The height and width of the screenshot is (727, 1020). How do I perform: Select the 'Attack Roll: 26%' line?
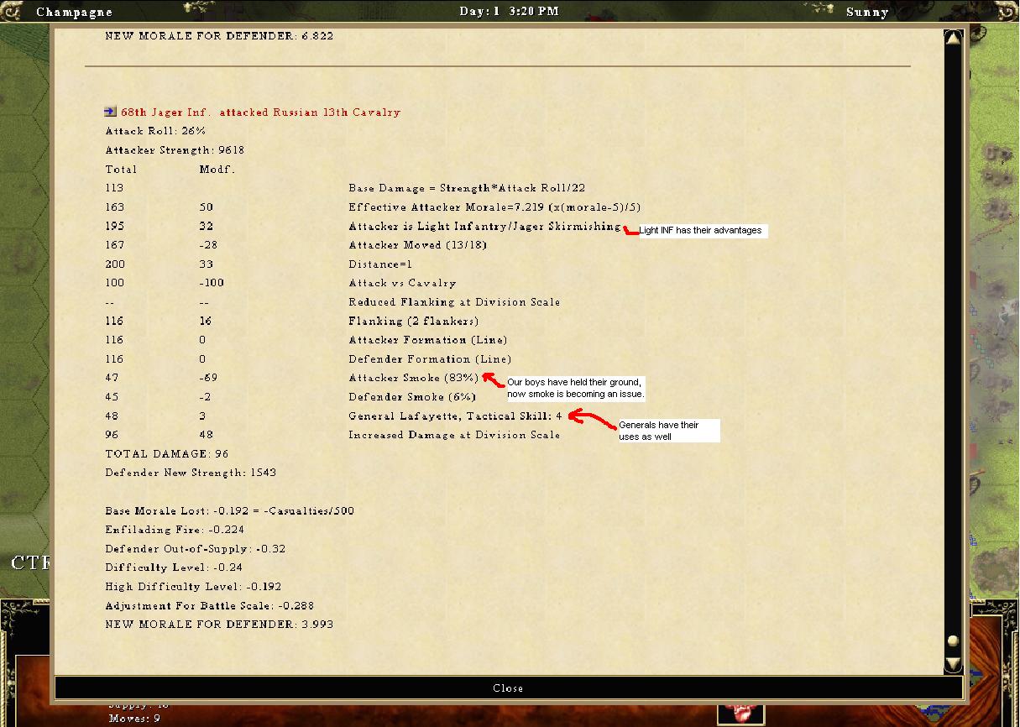[x=155, y=131]
